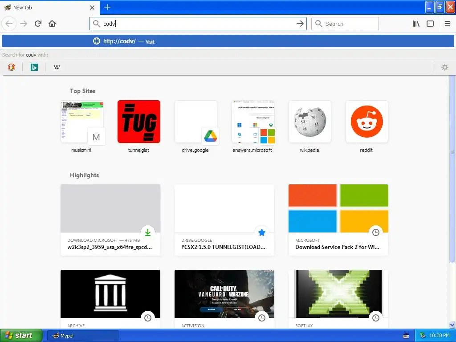
Task: Click the search magnifier in address bar
Action: coord(96,24)
